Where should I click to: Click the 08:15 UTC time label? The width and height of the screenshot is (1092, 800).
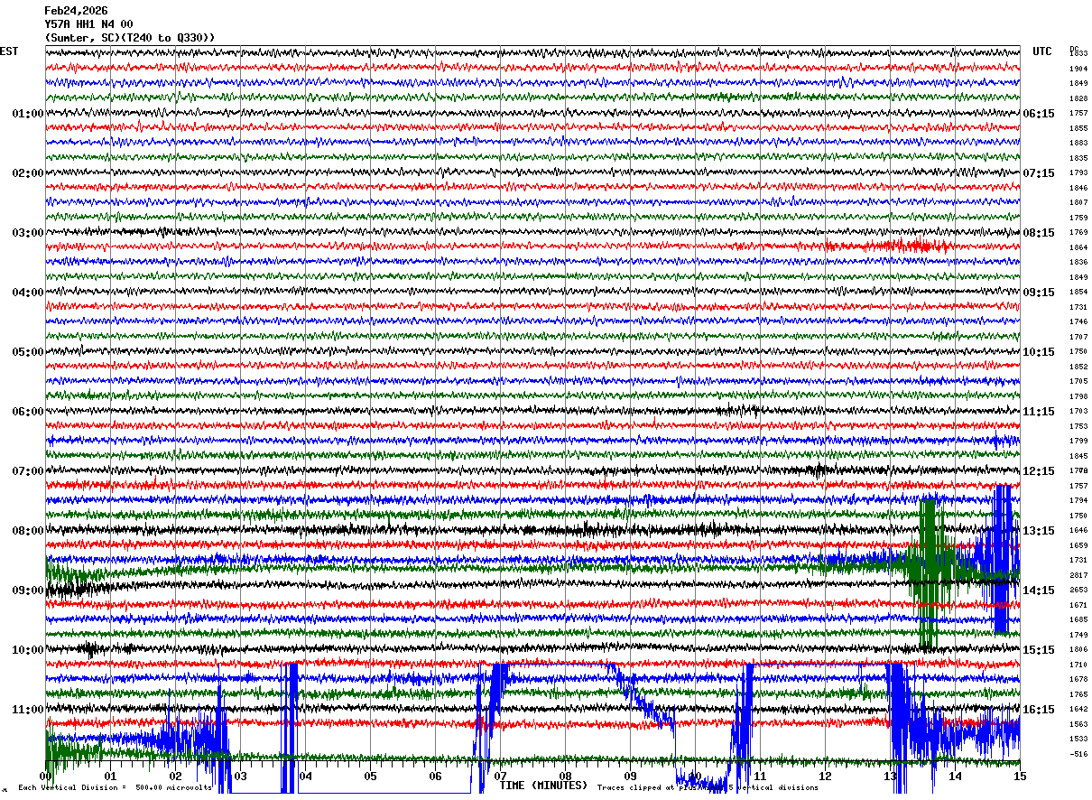1040,233
